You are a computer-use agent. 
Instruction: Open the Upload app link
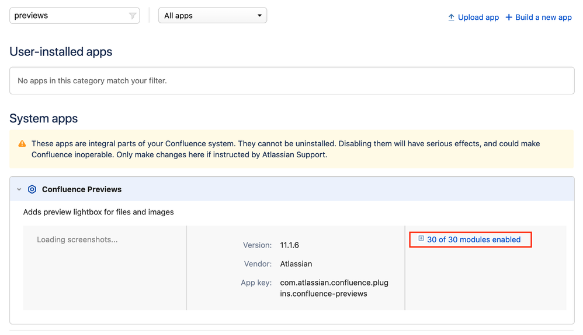click(478, 17)
